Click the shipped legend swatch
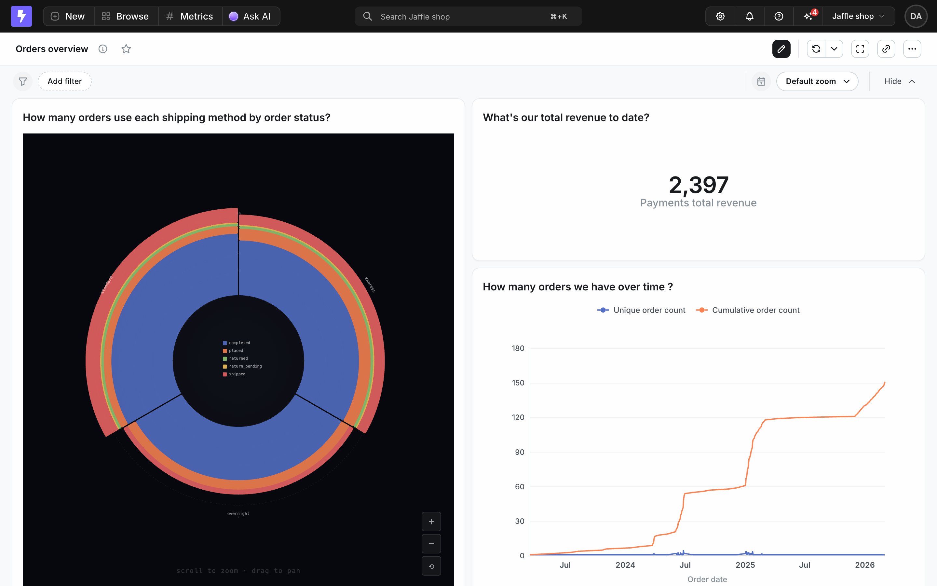Viewport: 937px width, 586px height. click(x=224, y=374)
